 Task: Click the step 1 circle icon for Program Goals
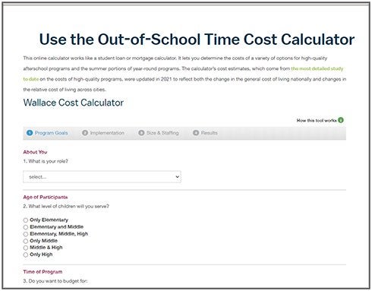30,133
